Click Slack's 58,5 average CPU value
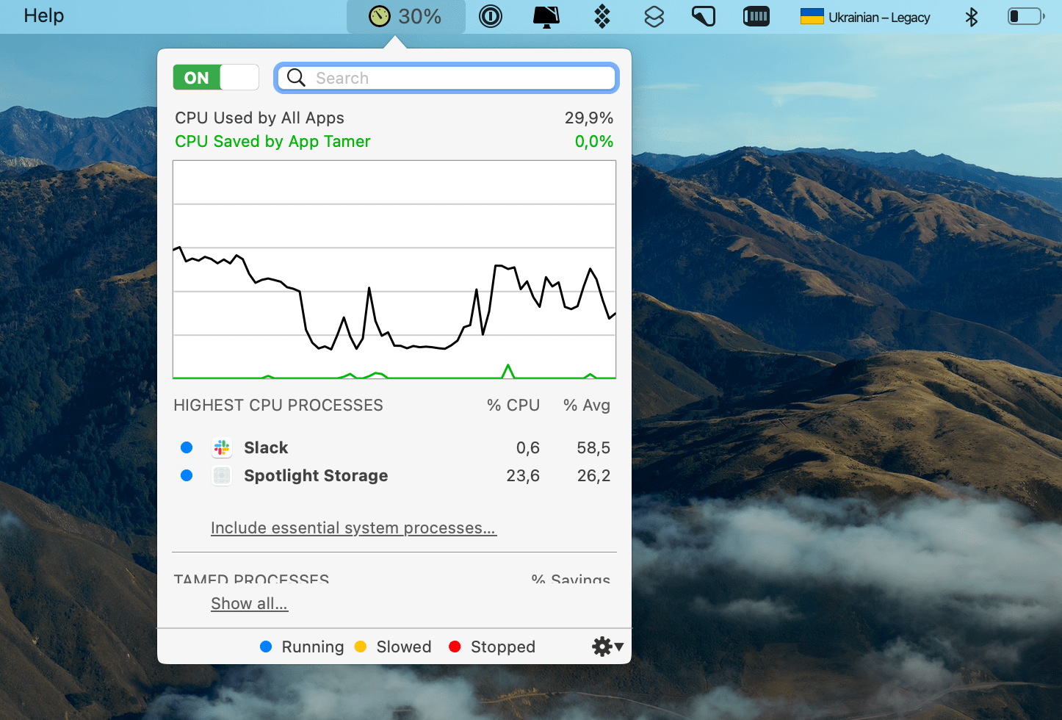1062x720 pixels. 593,447
